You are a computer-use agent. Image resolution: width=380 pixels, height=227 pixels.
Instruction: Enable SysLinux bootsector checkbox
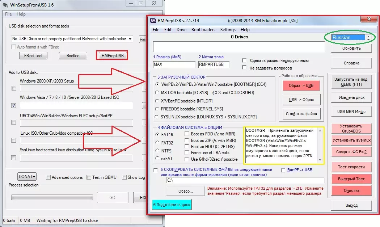point(14,157)
